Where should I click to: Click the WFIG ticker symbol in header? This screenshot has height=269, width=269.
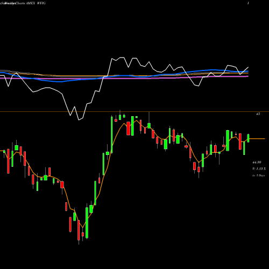coord(41,3)
